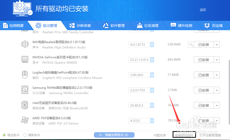Open the 垃圾清理 tab

[x=148, y=26]
